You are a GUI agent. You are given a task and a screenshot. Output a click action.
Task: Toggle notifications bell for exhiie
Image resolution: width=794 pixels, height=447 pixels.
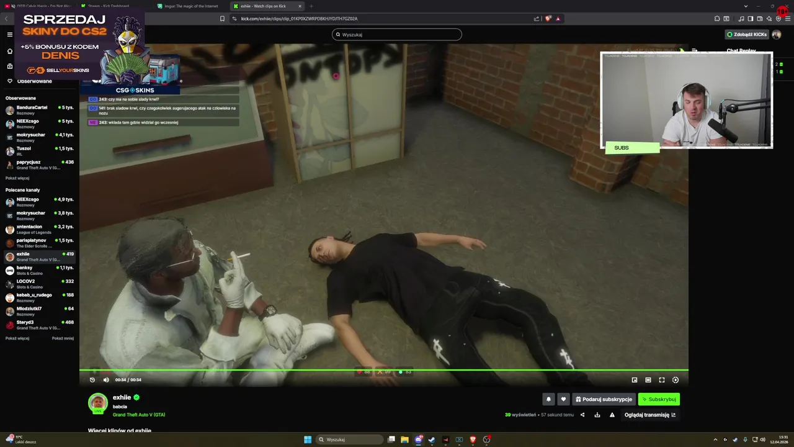click(x=548, y=399)
